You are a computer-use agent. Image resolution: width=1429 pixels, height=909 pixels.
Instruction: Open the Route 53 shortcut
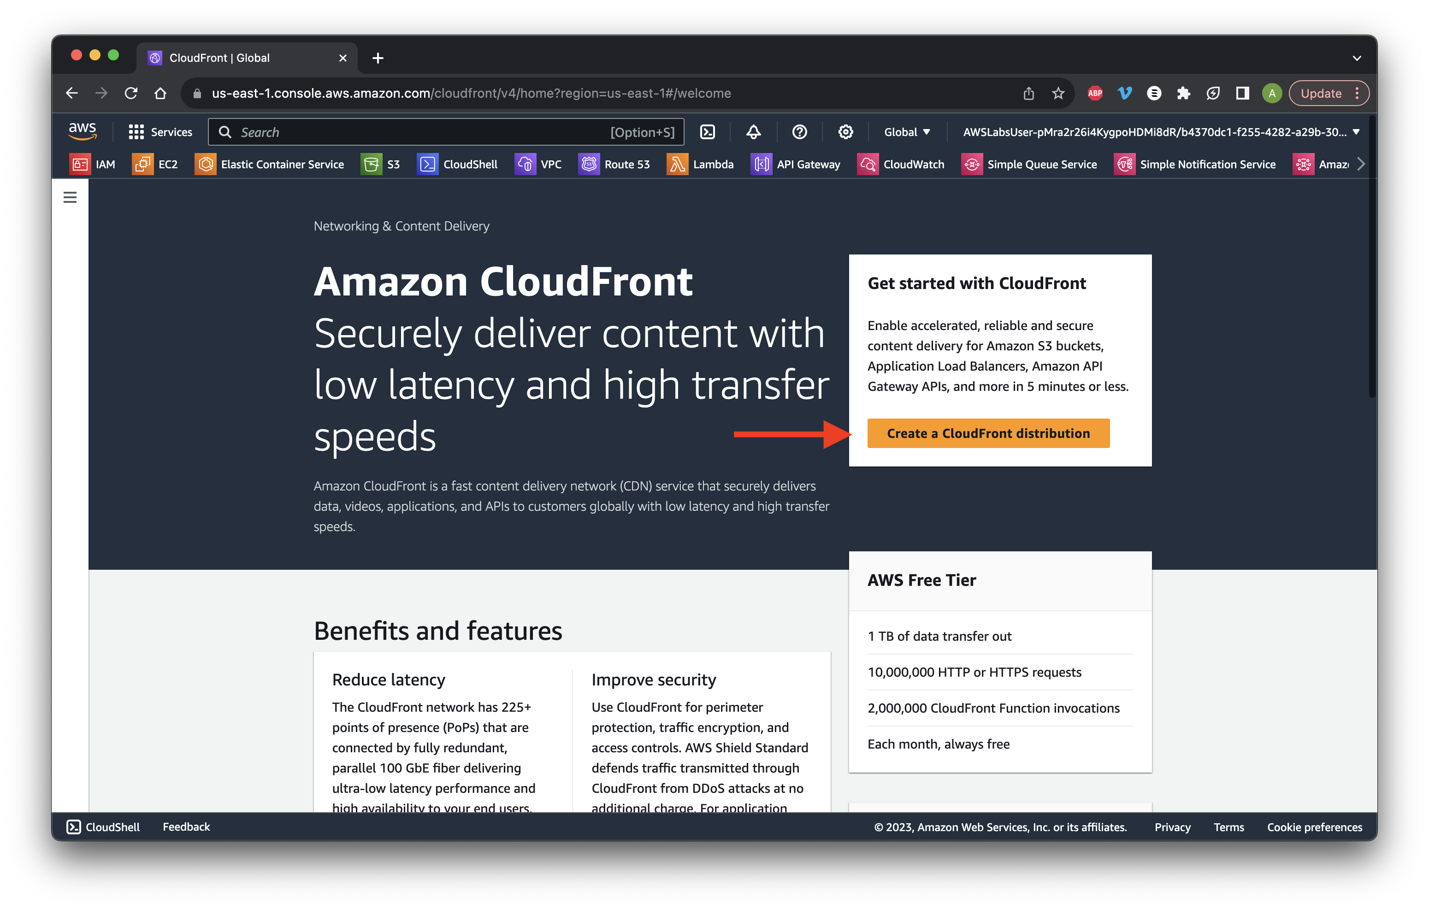point(614,165)
